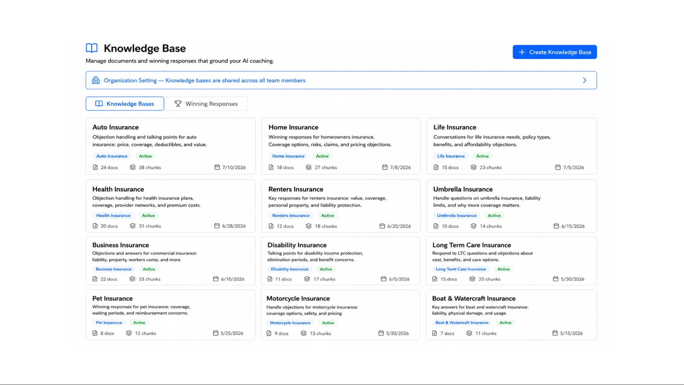Click the document icon next to 24 docs
The image size is (684, 385).
pyautogui.click(x=95, y=167)
